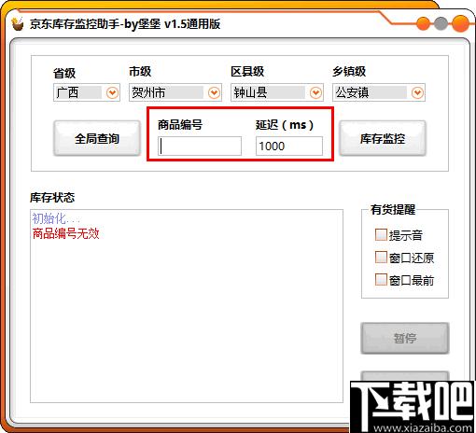Screen dimensions: 476x433
Task: Enable the 窗口还原 checkbox
Action: 381,258
